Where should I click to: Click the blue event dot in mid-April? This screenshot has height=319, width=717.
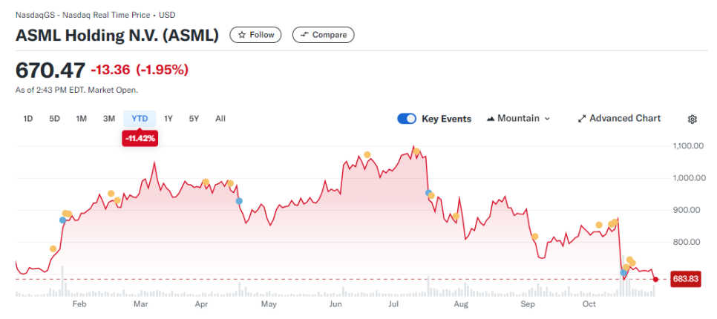pyautogui.click(x=239, y=201)
